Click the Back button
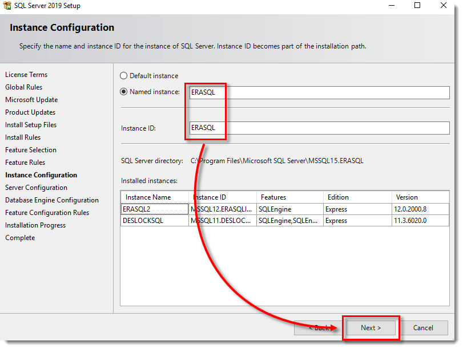 (319, 328)
